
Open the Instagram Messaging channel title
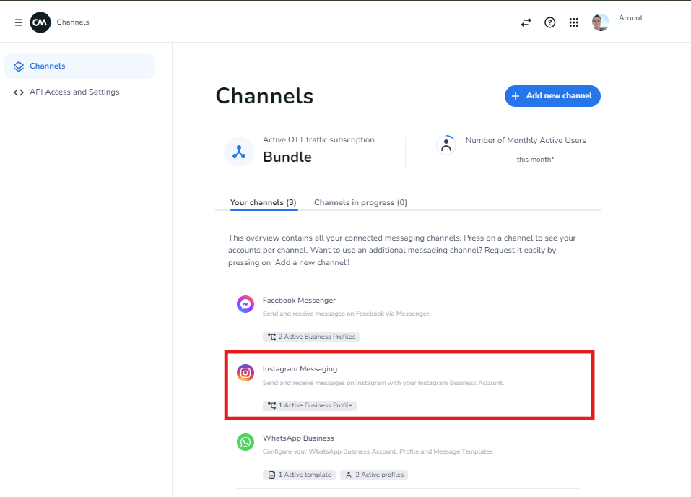pyautogui.click(x=300, y=369)
